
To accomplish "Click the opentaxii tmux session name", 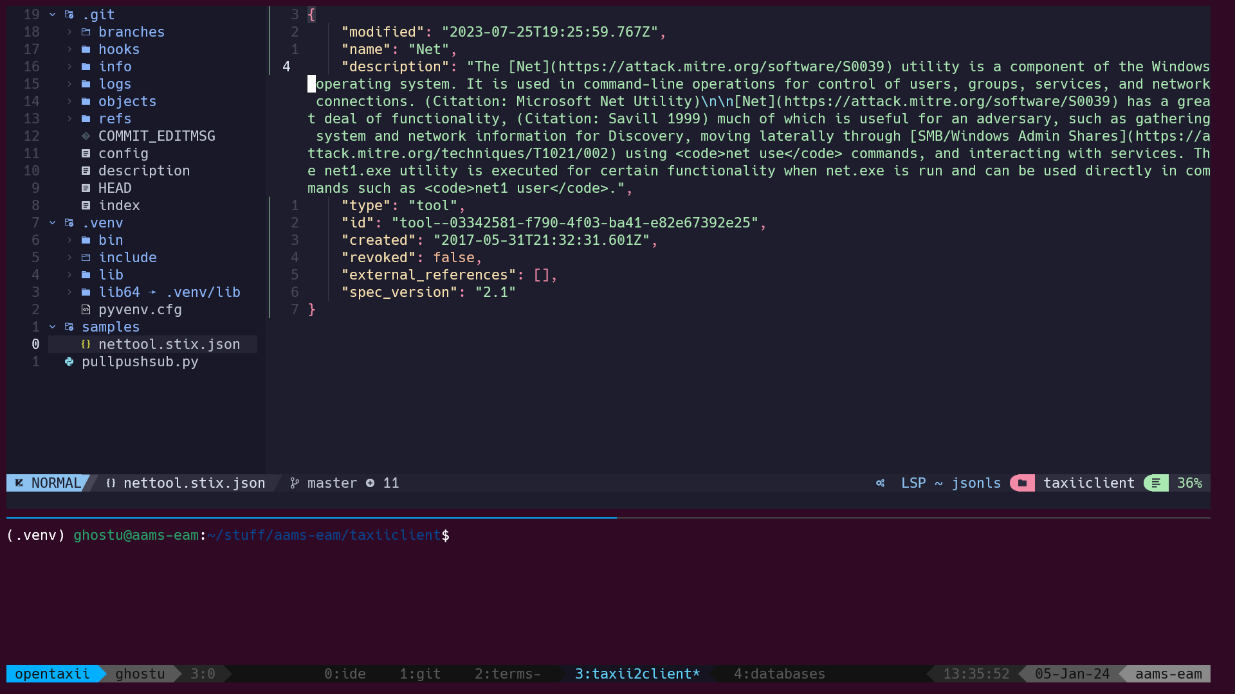I will [52, 673].
